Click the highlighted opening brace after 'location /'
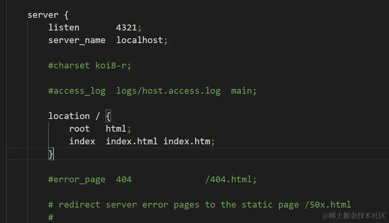 (x=108, y=116)
